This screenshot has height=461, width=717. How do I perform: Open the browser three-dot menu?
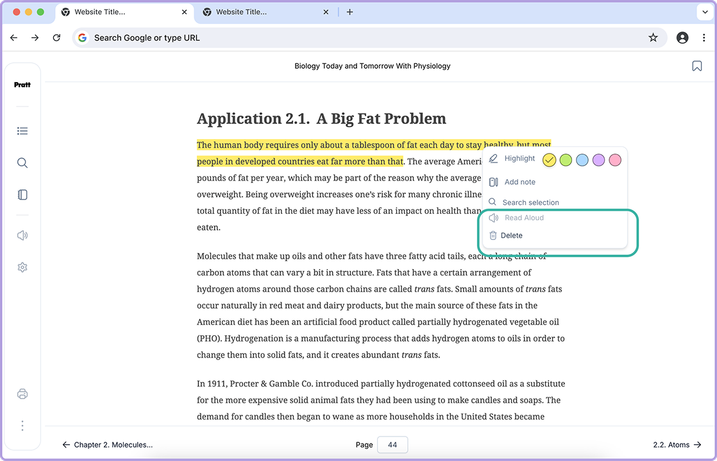click(704, 37)
